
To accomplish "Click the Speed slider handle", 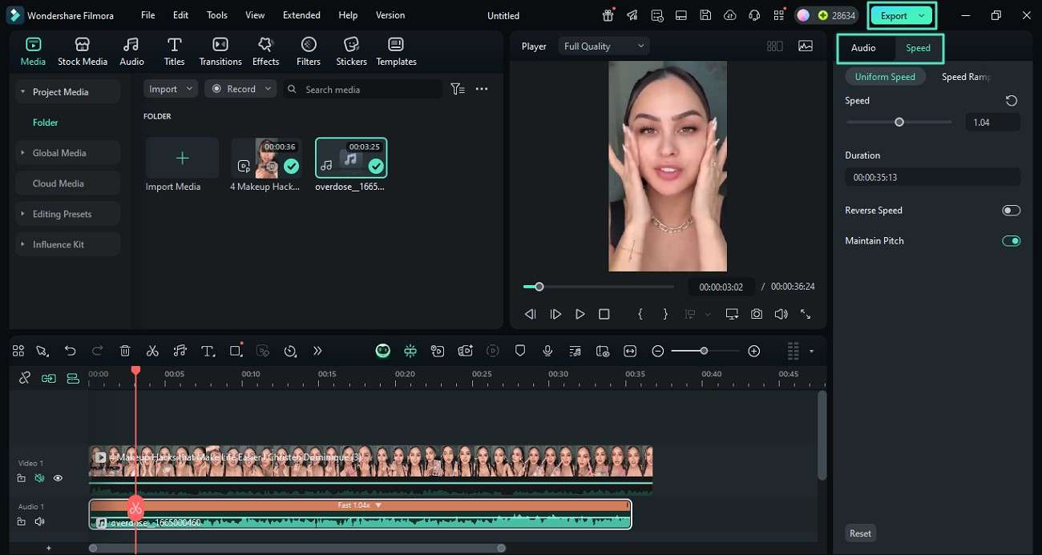I will coord(899,123).
